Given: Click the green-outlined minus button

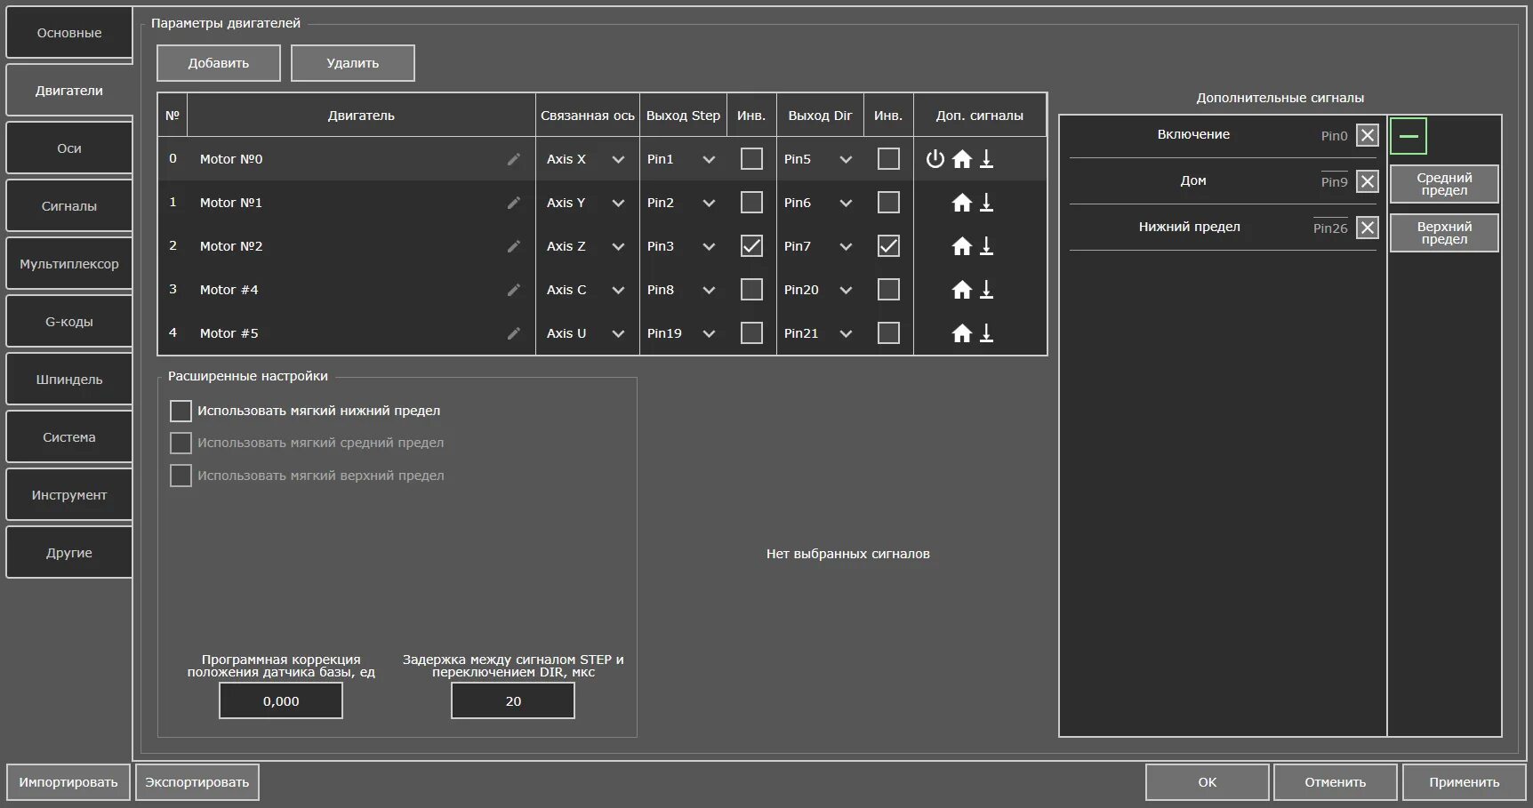Looking at the screenshot, I should click(x=1409, y=136).
